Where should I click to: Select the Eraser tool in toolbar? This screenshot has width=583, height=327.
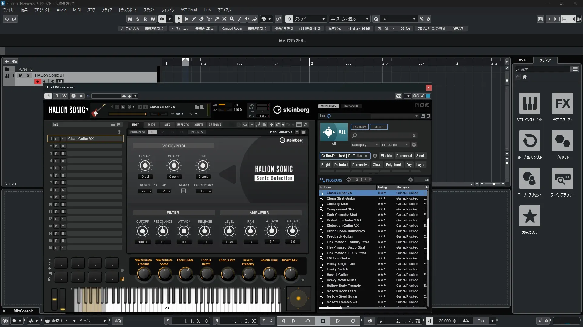point(201,19)
